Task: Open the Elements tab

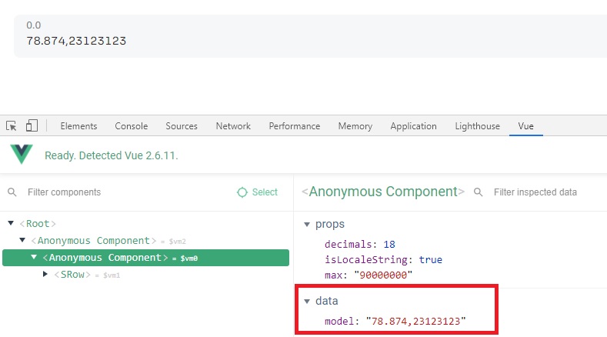Action: 78,126
